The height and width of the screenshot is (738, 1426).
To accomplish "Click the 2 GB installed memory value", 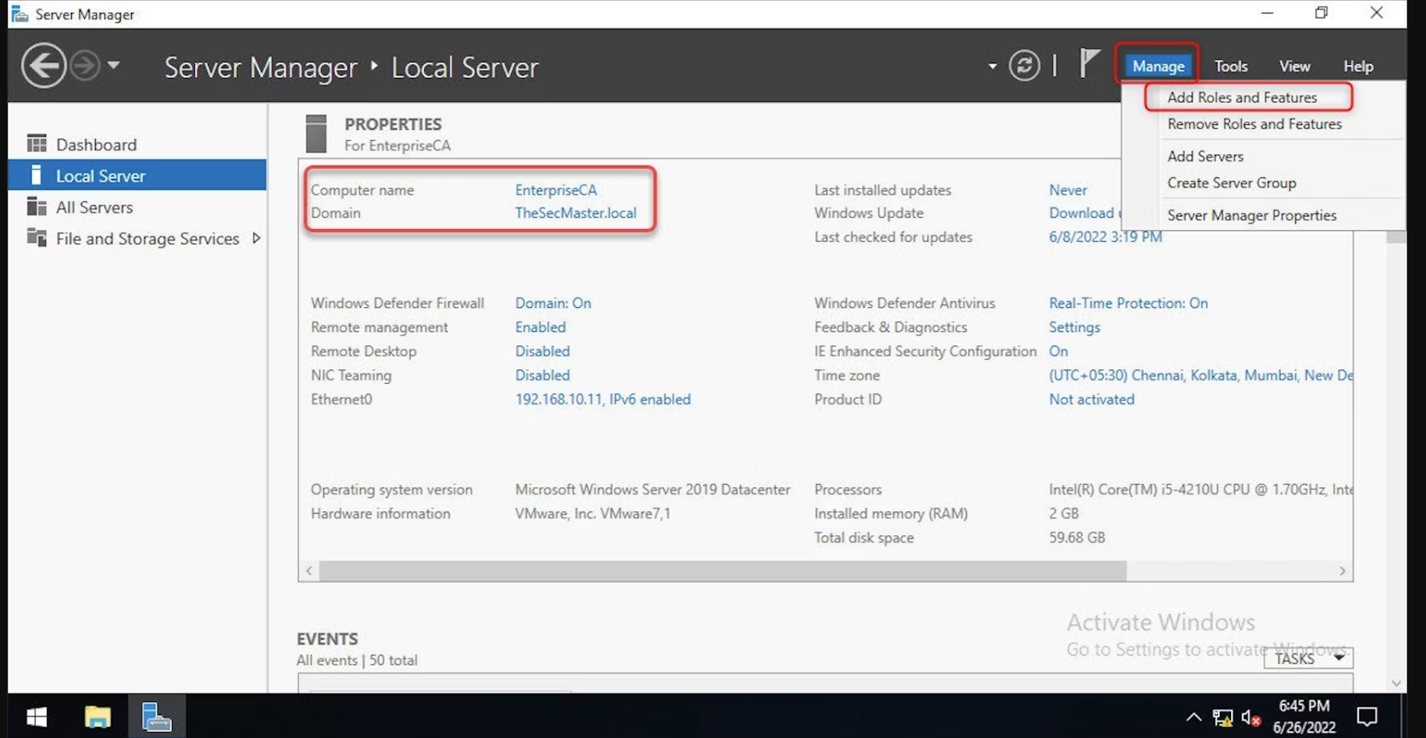I will click(x=1064, y=514).
